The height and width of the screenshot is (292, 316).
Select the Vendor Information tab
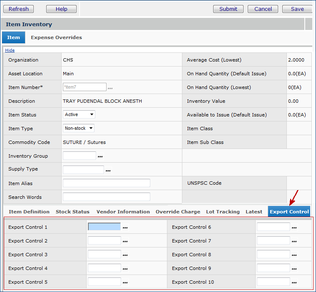pyautogui.click(x=123, y=212)
